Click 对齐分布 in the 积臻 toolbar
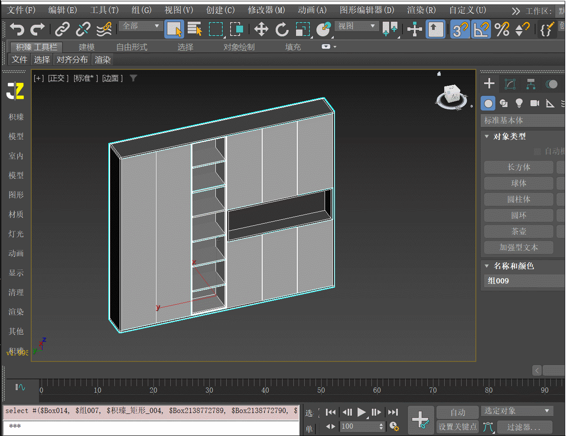 tap(72, 60)
